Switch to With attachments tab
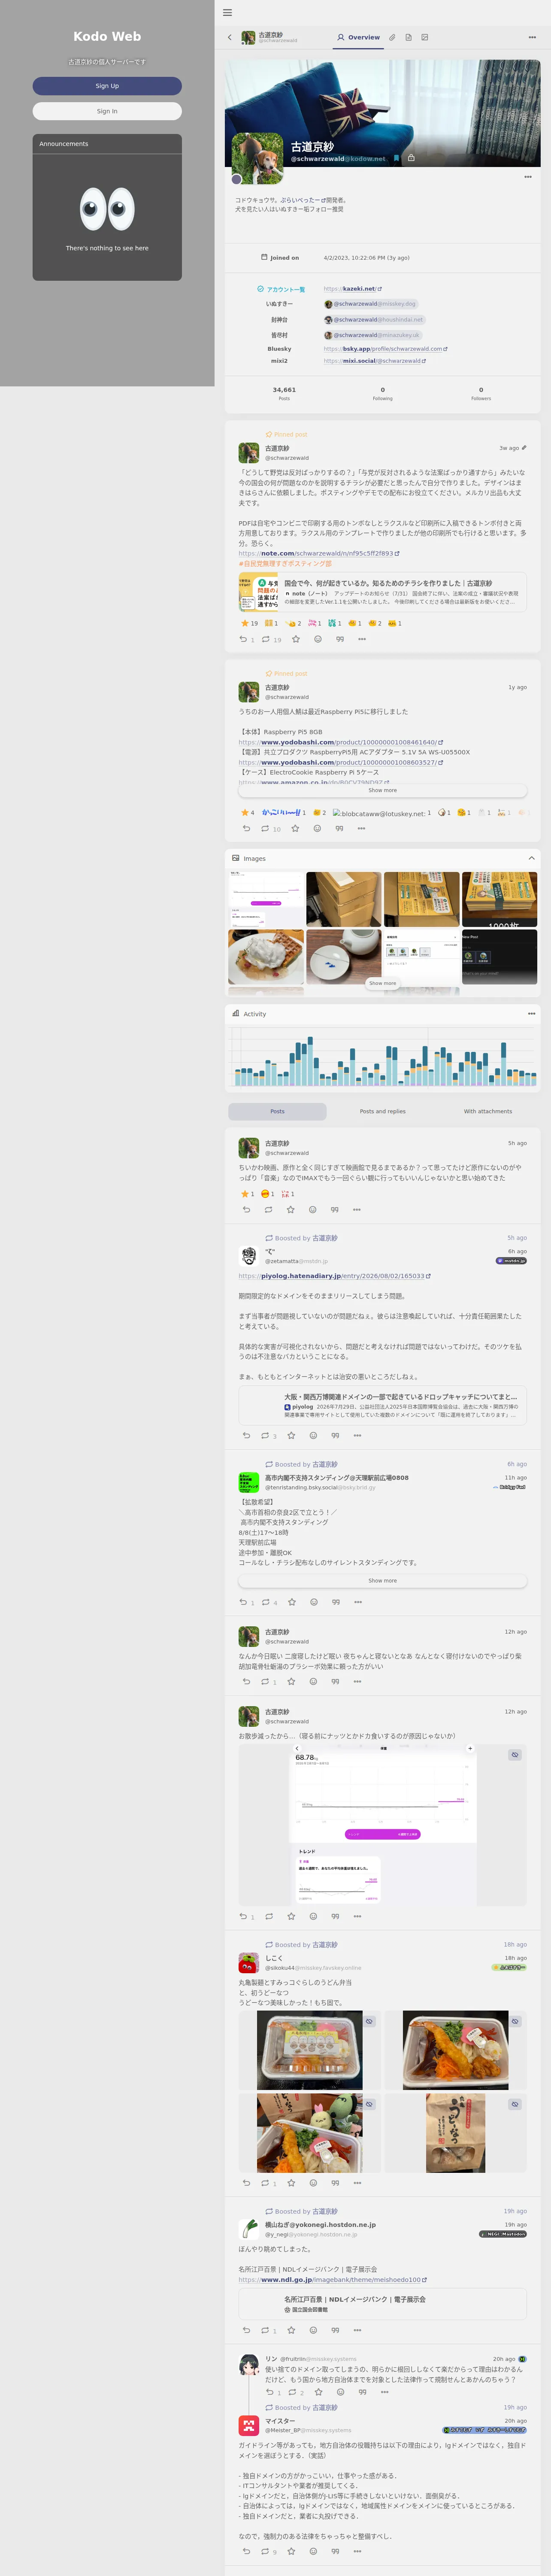The width and height of the screenshot is (551, 2576). point(488,1111)
